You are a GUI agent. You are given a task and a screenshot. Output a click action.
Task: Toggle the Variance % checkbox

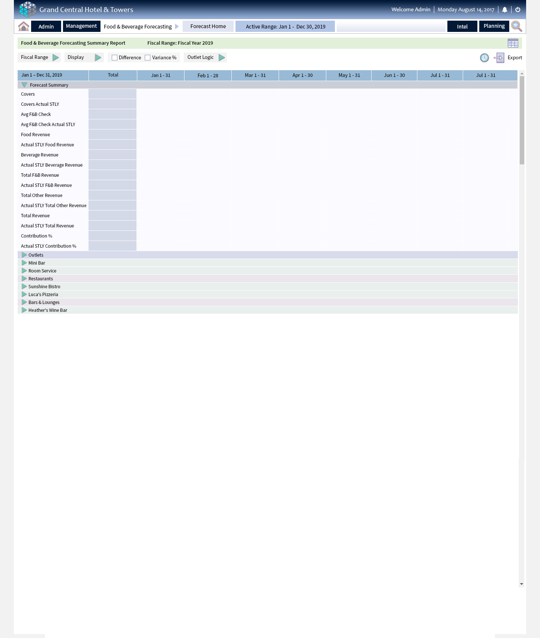tap(148, 58)
